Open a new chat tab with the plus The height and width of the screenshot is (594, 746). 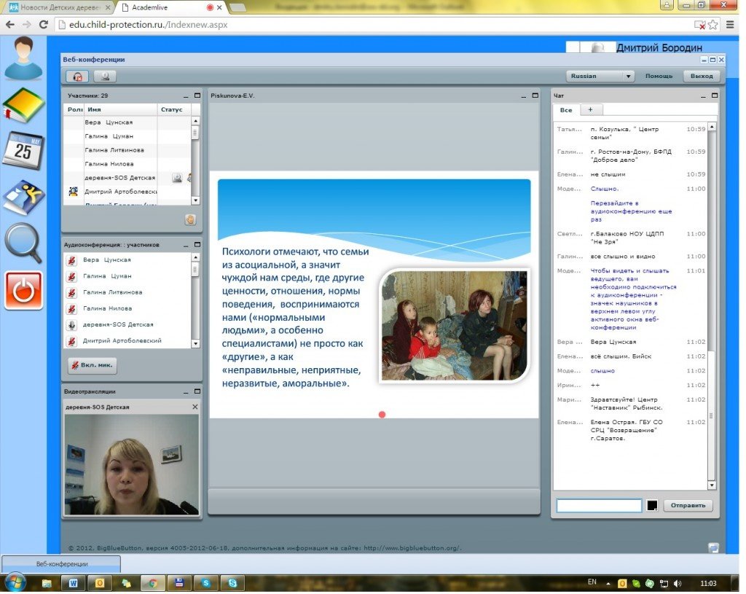[590, 110]
